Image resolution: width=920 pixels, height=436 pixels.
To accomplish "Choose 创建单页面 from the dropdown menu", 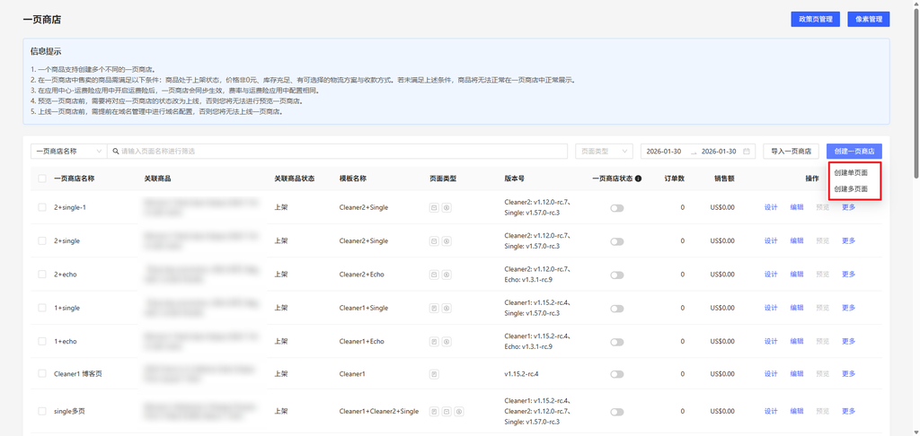I will 851,172.
